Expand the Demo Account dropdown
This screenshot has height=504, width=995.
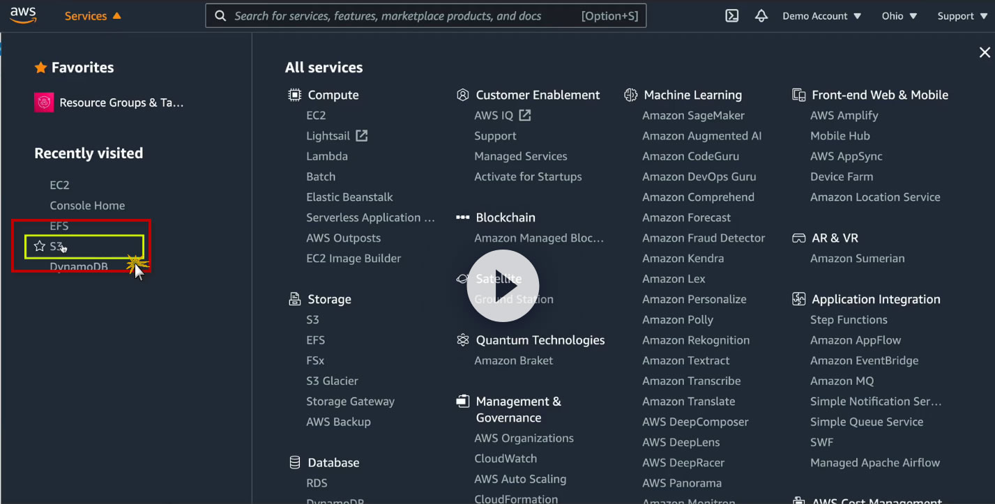[x=821, y=16]
